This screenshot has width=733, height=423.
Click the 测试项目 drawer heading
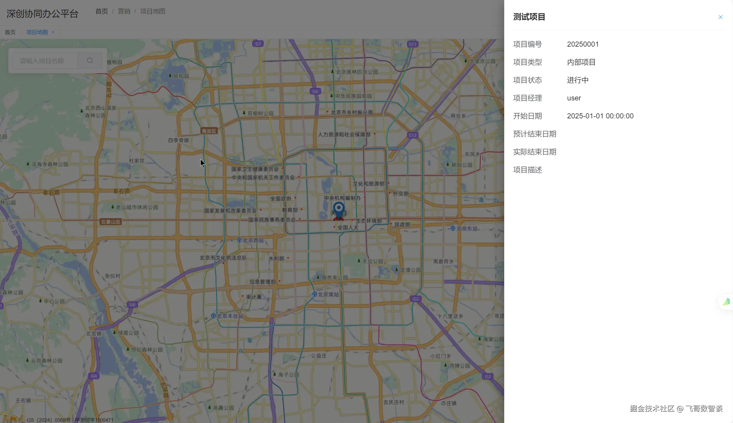click(529, 17)
